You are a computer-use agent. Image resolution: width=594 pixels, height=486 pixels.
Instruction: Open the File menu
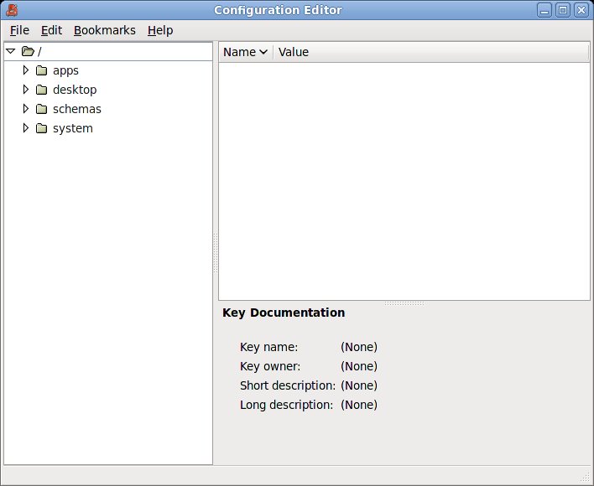pos(19,30)
